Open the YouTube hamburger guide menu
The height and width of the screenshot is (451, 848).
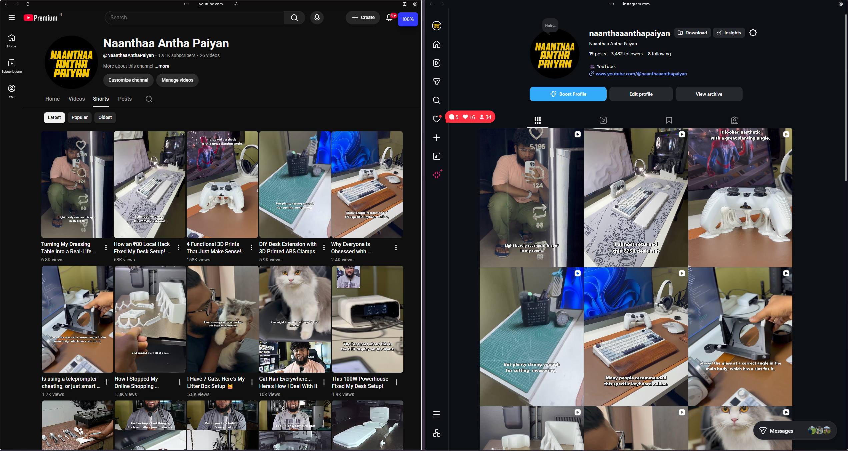click(x=12, y=18)
